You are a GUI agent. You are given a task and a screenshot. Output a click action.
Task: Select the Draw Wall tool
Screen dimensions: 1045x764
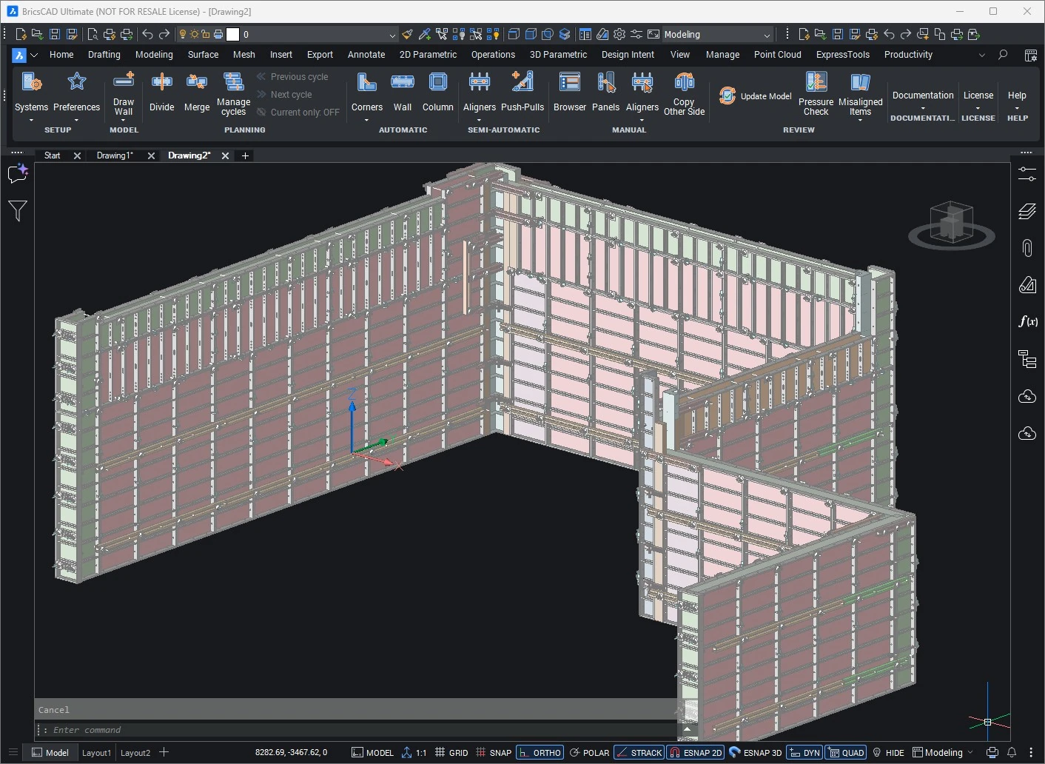pos(124,93)
